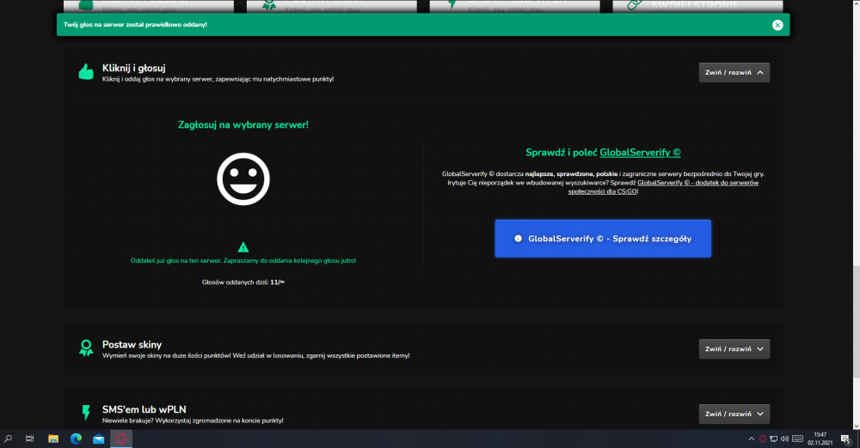The image size is (860, 448).
Task: Click Głosów oddanych dziś counter text
Action: [x=243, y=282]
